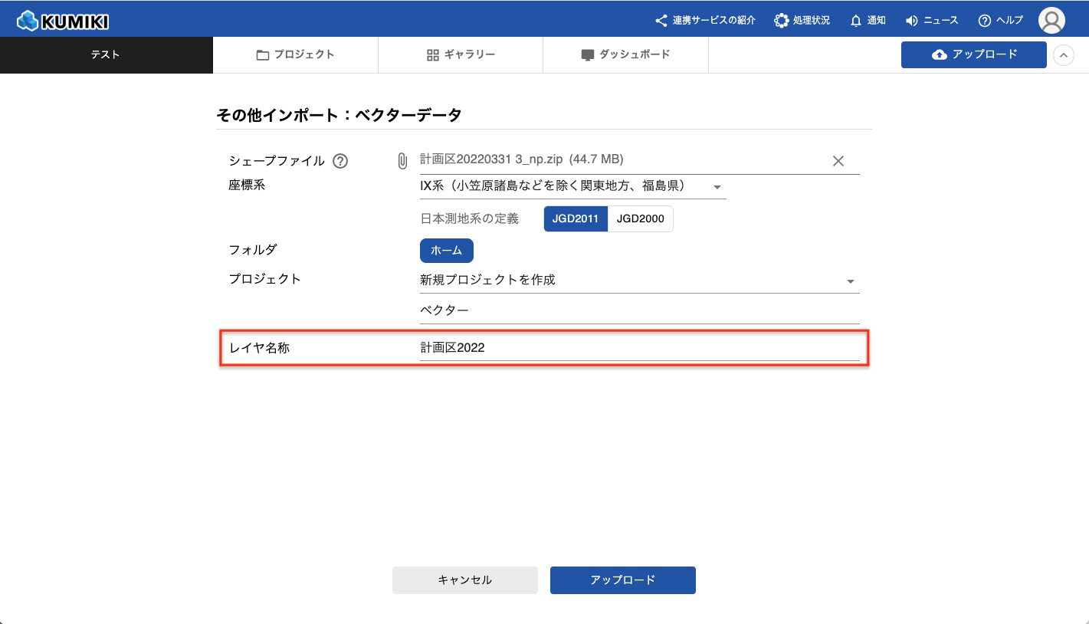This screenshot has width=1089, height=624.
Task: Click the キャンセル button
Action: click(x=464, y=580)
